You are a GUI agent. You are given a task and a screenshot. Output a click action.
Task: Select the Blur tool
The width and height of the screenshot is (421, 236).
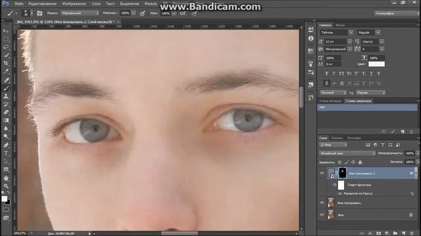[6, 128]
